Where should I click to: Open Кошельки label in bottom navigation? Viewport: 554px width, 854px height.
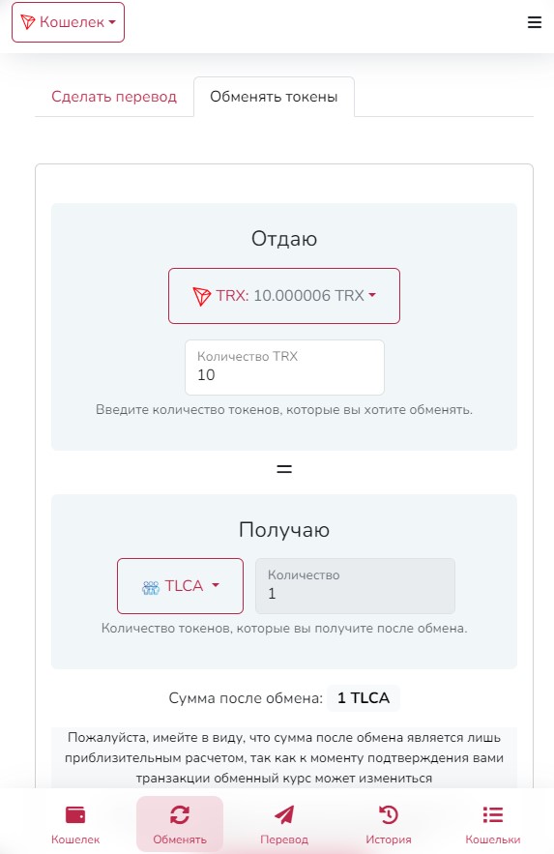click(x=493, y=839)
